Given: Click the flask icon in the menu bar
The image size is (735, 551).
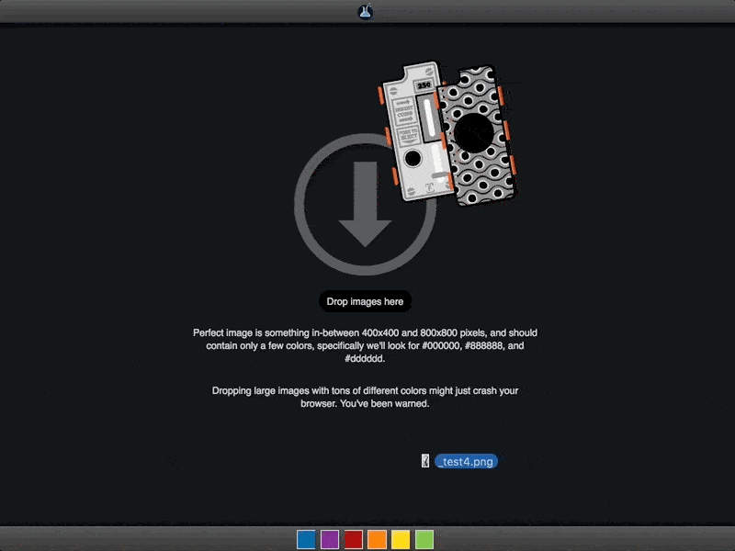Looking at the screenshot, I should coord(364,11).
